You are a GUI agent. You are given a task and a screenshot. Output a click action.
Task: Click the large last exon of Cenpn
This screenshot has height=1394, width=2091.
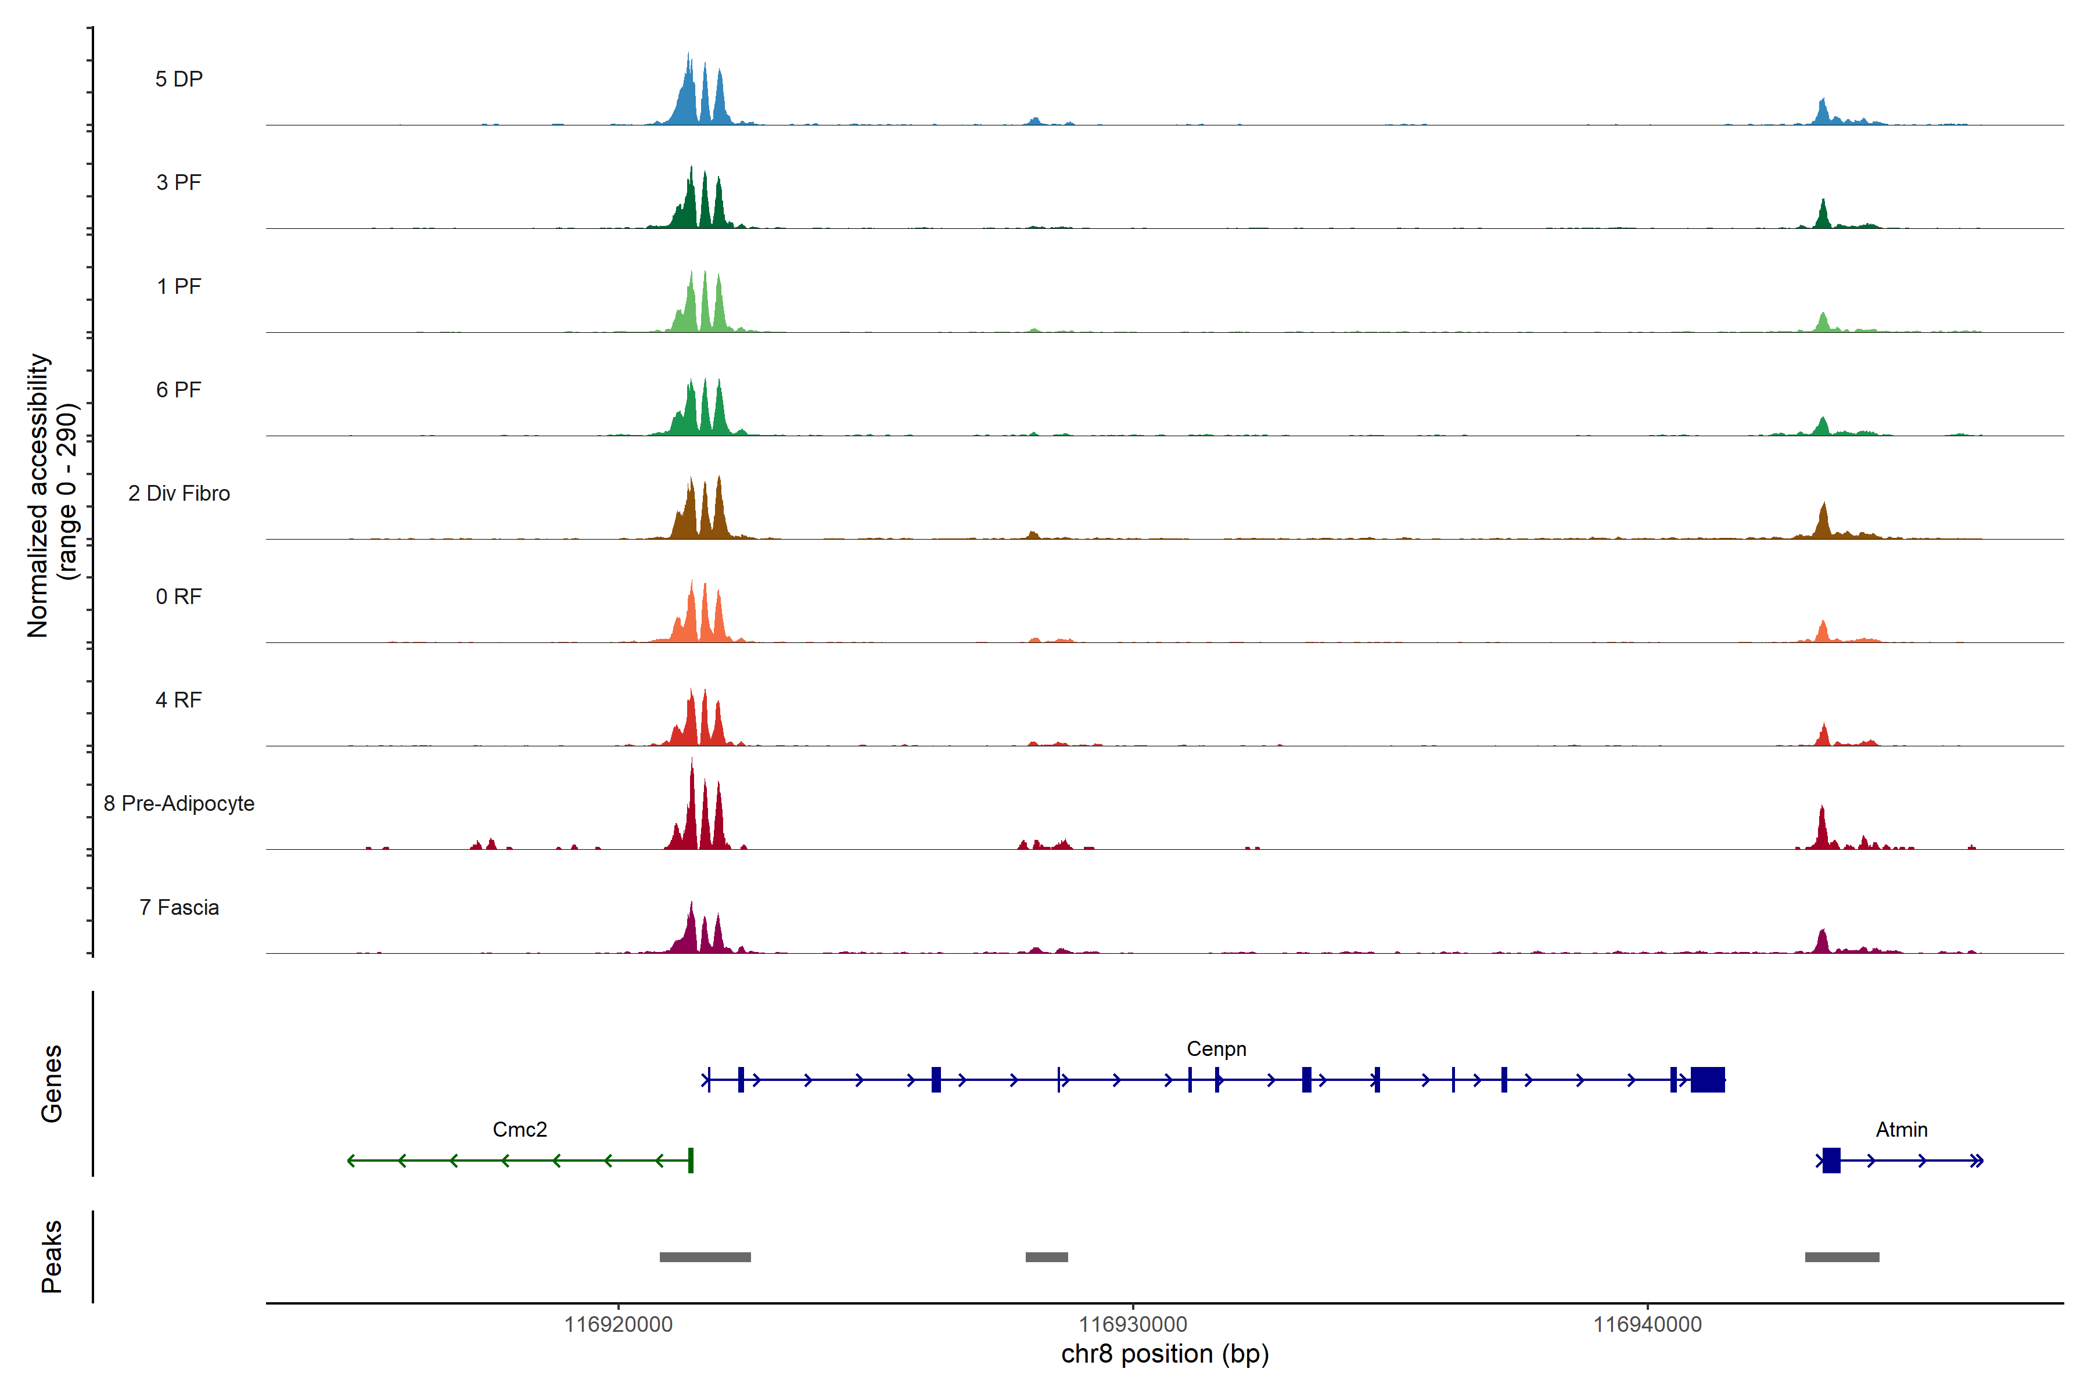1707,1079
